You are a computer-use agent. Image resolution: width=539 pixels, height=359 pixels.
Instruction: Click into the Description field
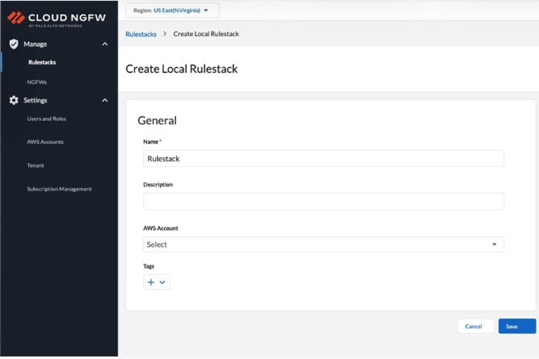click(323, 201)
